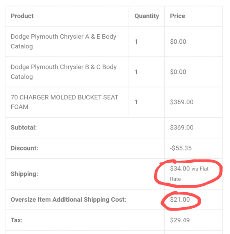Click the -$55.35 discount amount

point(181,148)
